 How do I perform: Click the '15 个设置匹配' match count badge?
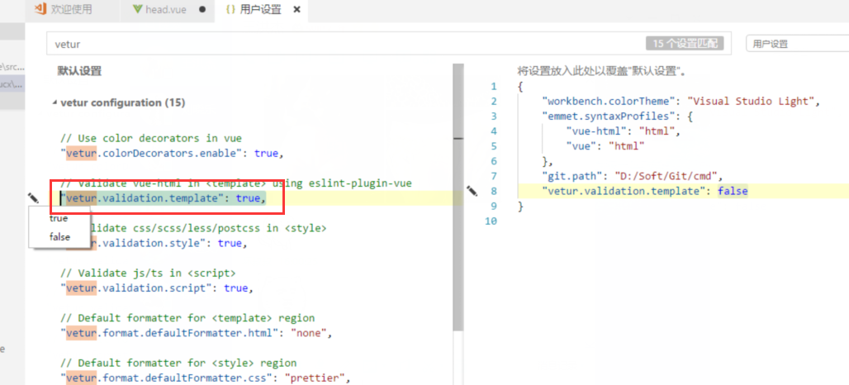(x=685, y=44)
